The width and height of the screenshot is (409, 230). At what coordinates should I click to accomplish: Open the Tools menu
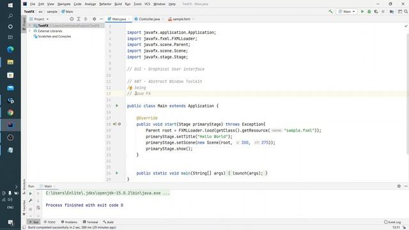[x=137, y=4]
